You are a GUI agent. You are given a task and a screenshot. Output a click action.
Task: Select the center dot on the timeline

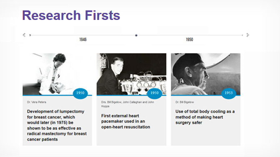(x=136, y=35)
